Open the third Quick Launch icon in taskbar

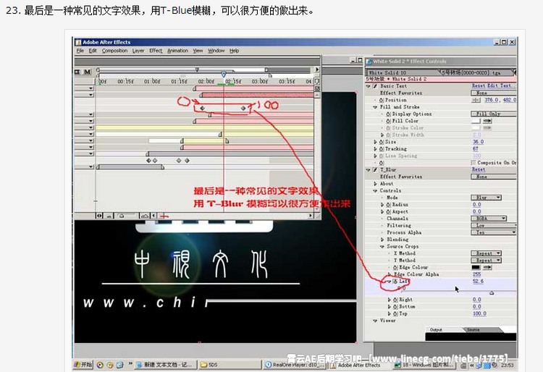pos(119,365)
